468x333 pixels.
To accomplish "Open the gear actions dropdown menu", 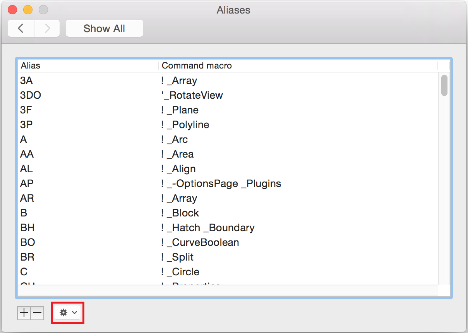I will (x=68, y=312).
